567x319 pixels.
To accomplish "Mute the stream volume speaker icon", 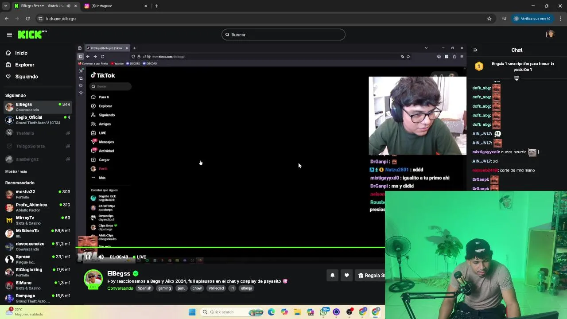I will click(101, 257).
